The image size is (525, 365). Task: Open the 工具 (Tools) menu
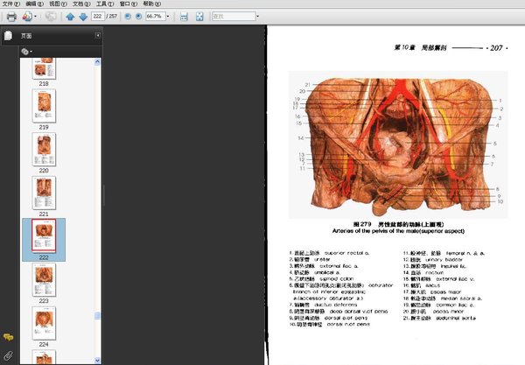tap(105, 4)
